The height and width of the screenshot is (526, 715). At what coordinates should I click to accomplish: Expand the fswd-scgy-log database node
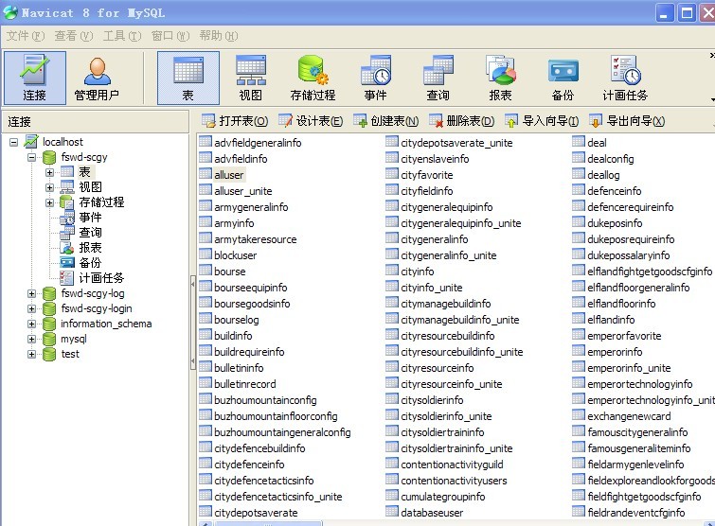click(31, 293)
